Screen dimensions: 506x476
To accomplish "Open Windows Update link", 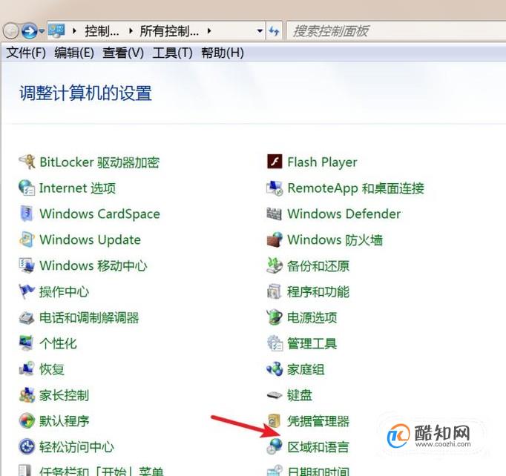I will pos(90,240).
